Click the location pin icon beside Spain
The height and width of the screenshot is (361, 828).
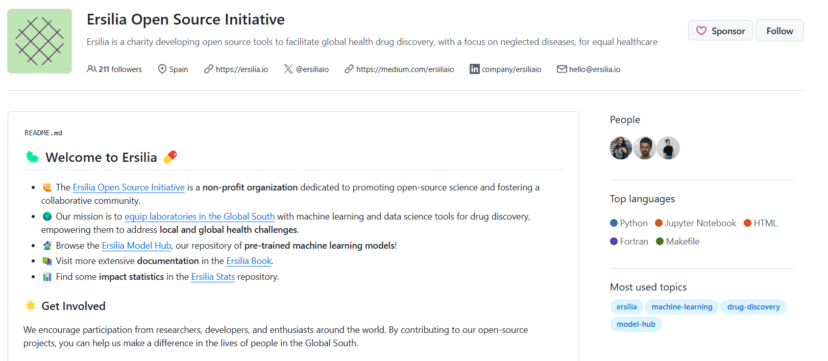click(x=162, y=69)
